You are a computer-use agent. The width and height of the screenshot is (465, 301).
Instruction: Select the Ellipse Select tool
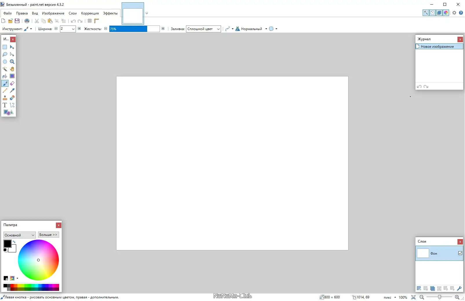point(5,62)
